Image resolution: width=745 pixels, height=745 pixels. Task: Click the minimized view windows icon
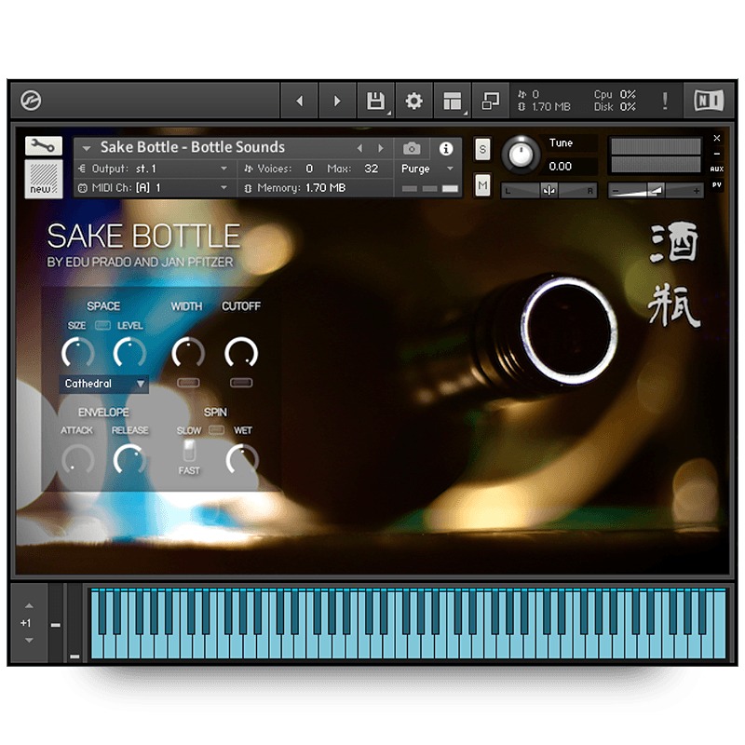click(491, 101)
